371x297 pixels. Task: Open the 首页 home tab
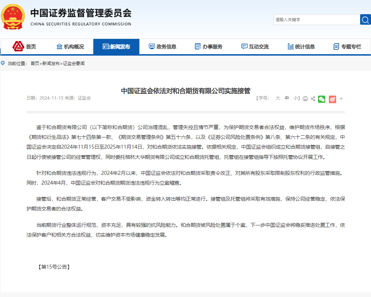pyautogui.click(x=24, y=47)
